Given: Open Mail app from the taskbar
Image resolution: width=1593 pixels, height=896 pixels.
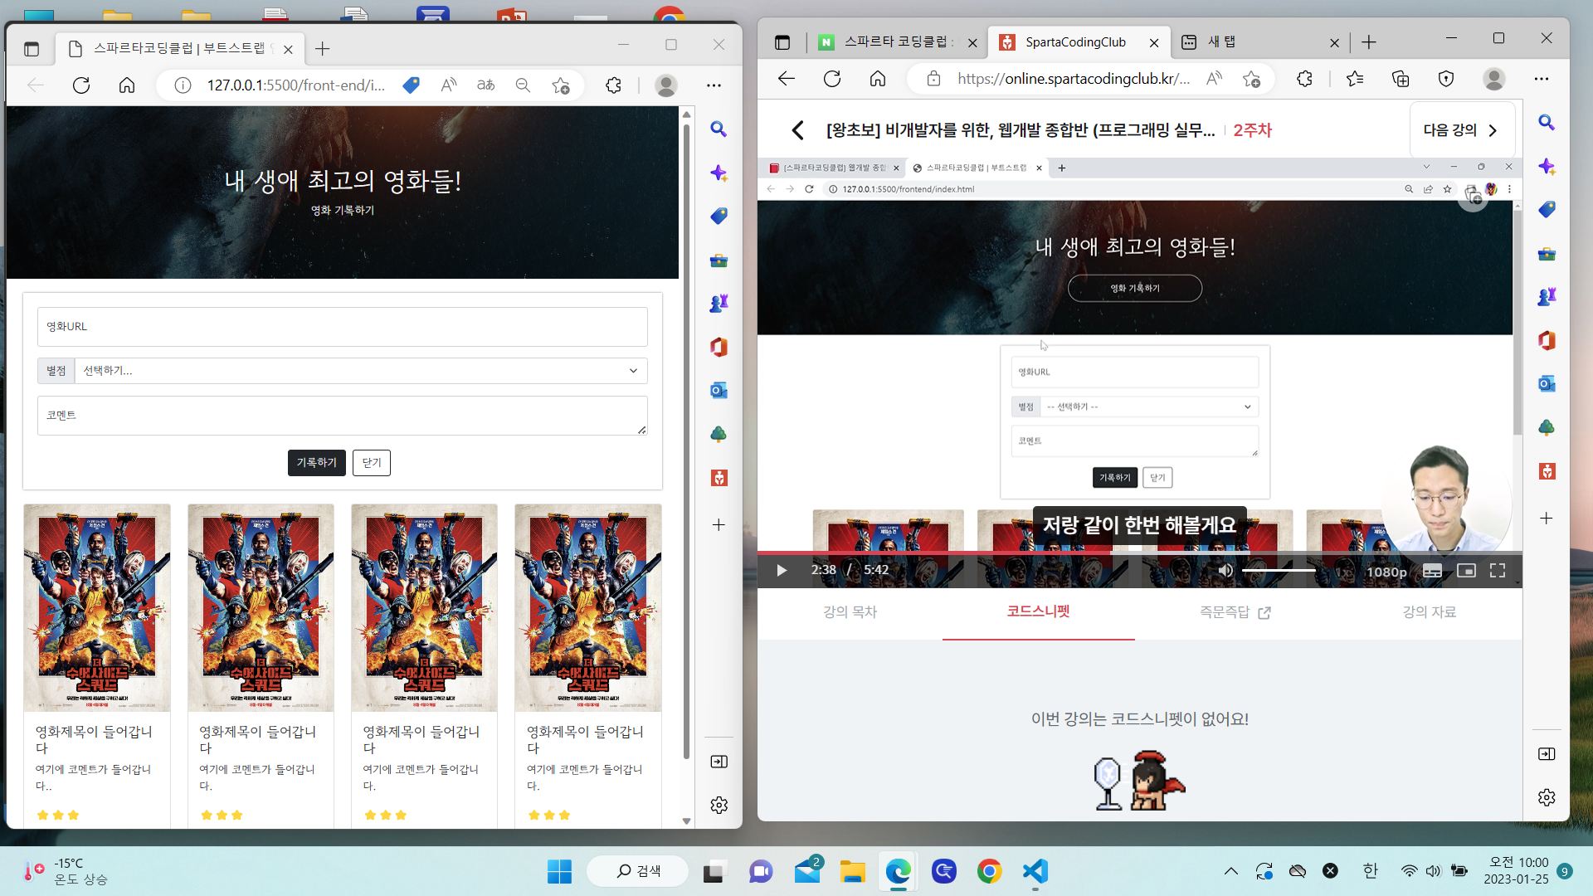Looking at the screenshot, I should click(807, 871).
